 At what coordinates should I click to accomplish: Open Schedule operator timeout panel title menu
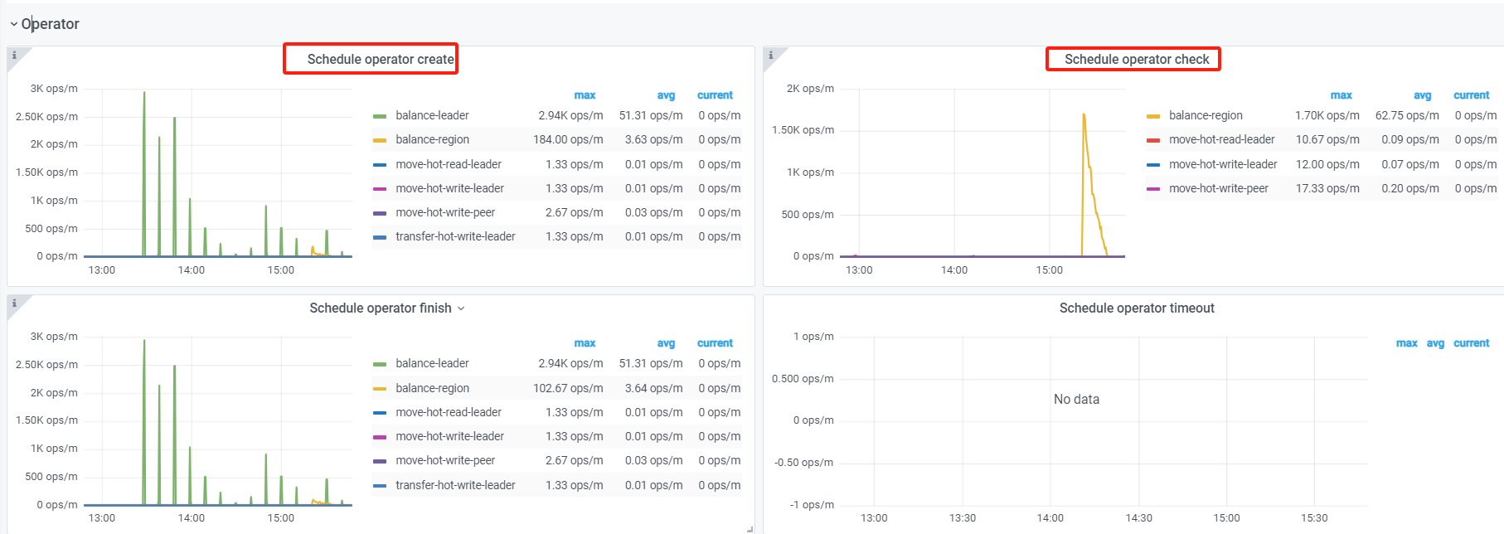pos(1136,308)
